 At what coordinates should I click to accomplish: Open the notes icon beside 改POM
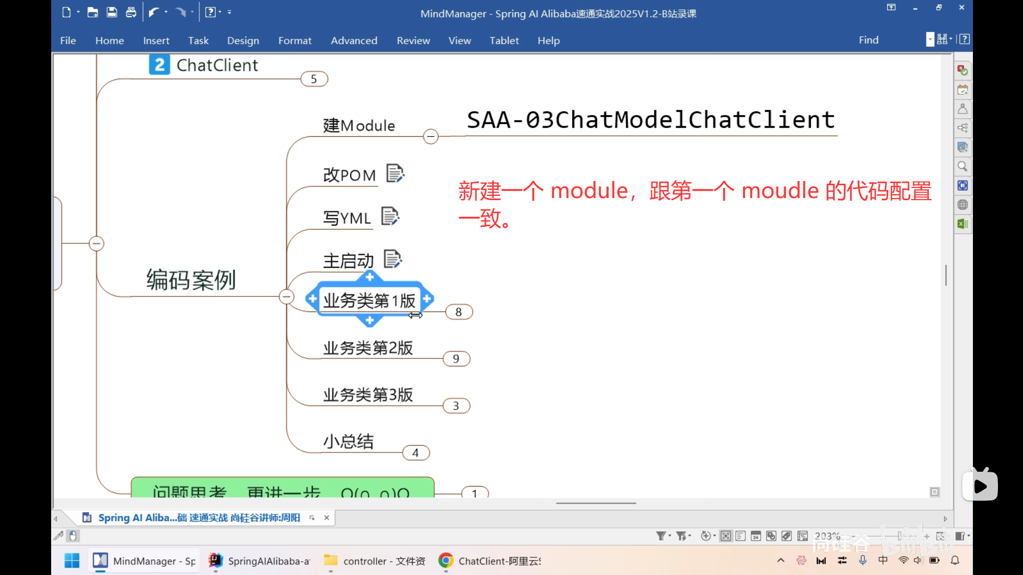395,174
